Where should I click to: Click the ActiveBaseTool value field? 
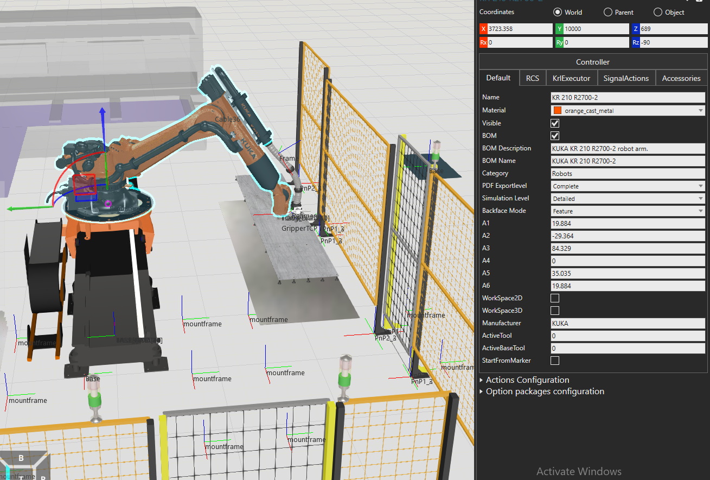[628, 348]
